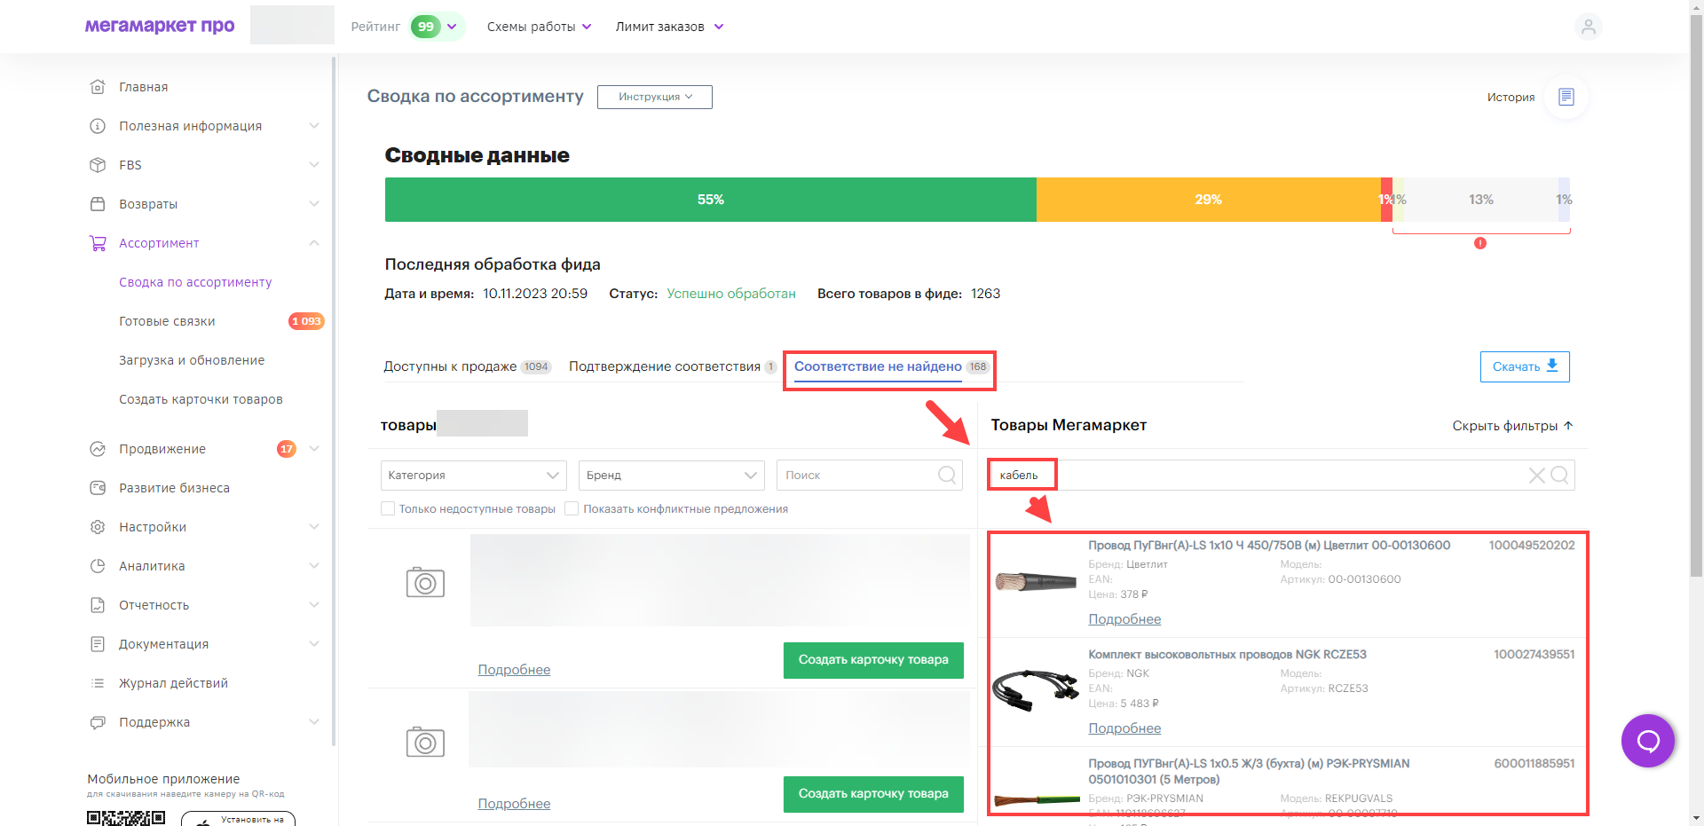The width and height of the screenshot is (1704, 826).
Task: Click the user profile avatar icon
Action: tap(1588, 27)
